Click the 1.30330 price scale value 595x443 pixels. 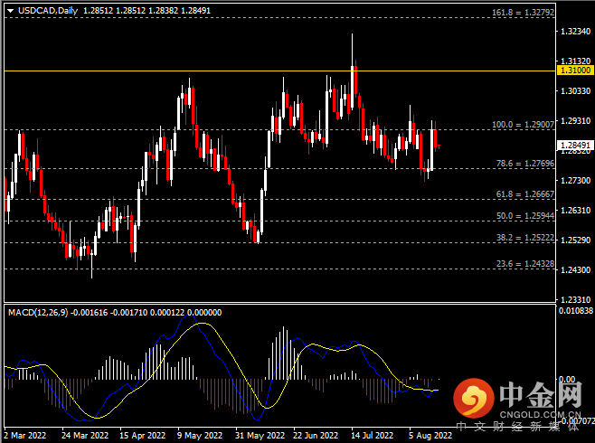tap(576, 91)
